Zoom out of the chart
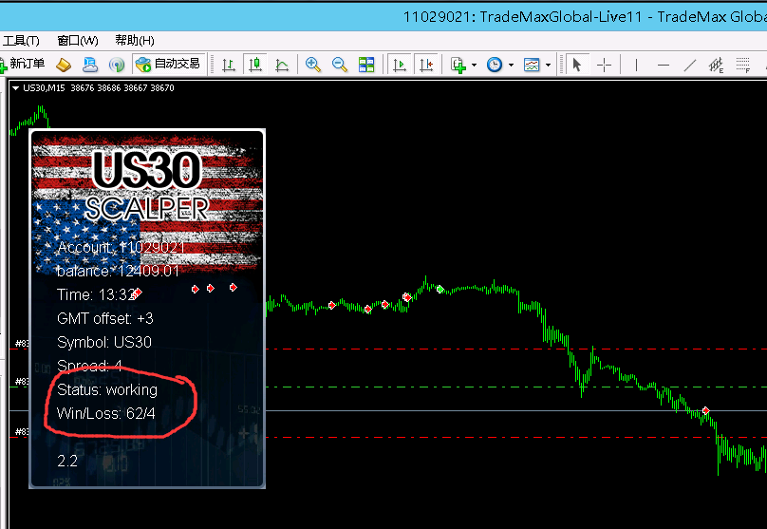 click(340, 65)
